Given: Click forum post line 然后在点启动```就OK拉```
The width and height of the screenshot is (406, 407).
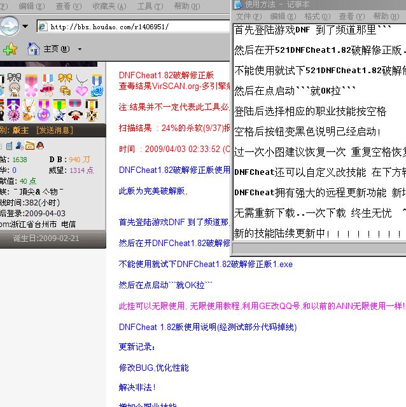Looking at the screenshot, I should [165, 286].
